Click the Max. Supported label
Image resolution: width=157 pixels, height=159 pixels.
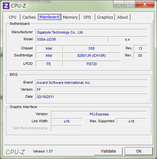click(102, 121)
